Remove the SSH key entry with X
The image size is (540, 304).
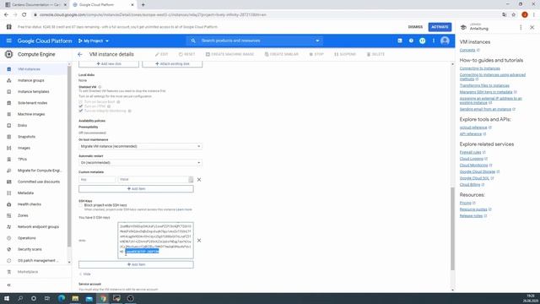coord(199,240)
